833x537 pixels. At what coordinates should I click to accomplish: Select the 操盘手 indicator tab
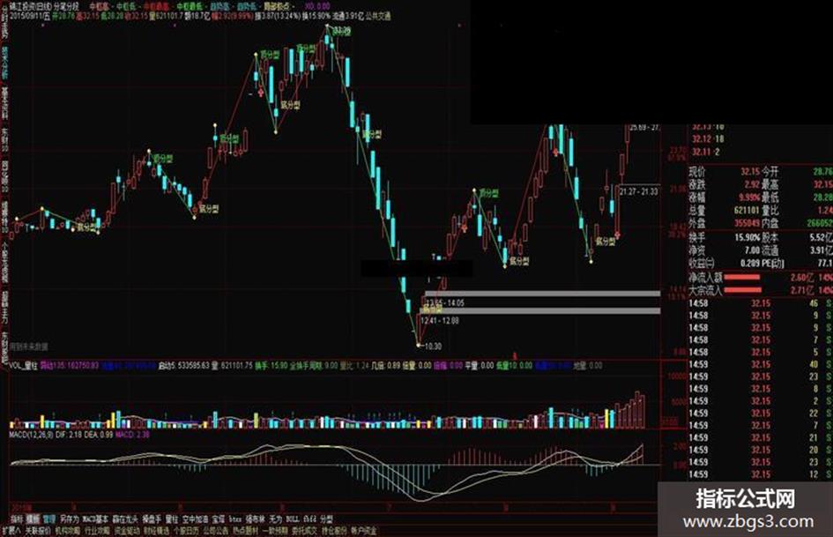coord(152,519)
